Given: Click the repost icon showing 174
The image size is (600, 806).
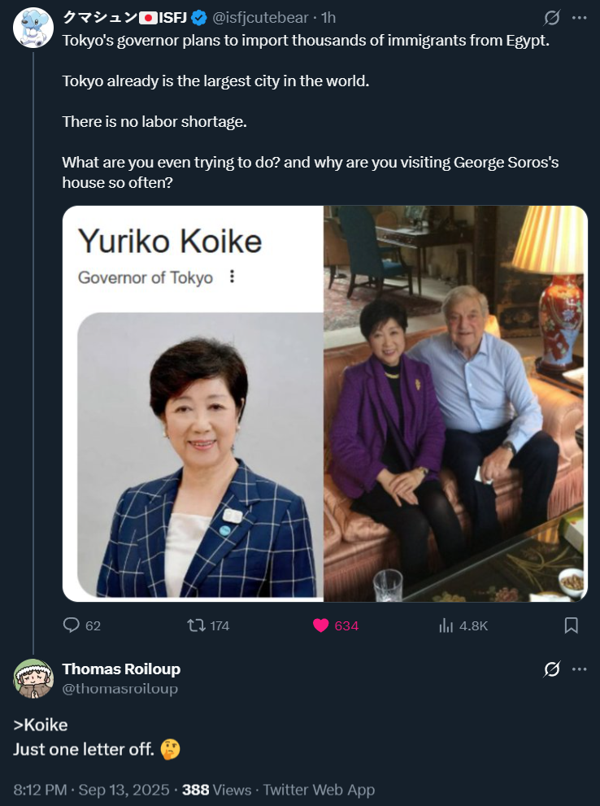Looking at the screenshot, I should [196, 625].
